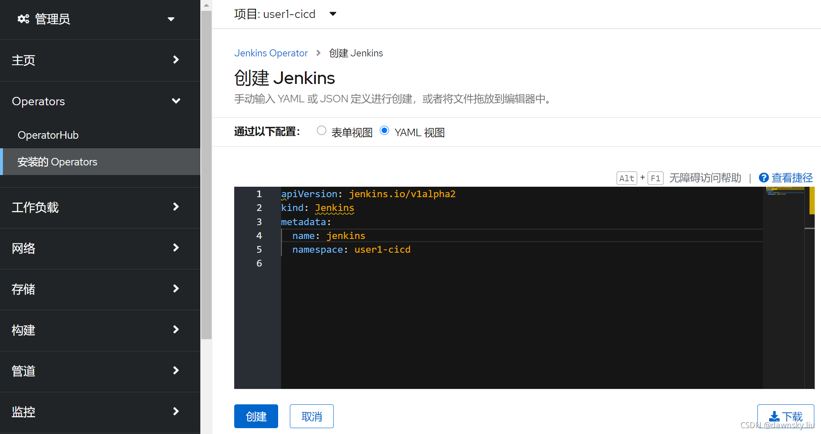Click the breadcrumb chevron separator

318,53
